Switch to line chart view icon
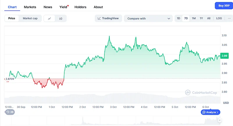This screenshot has width=233, height=126. click(49, 18)
